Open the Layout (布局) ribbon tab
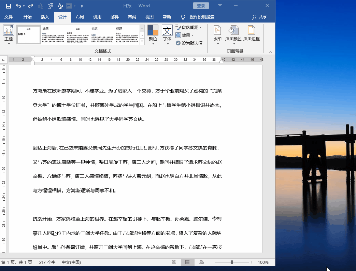 pyautogui.click(x=80, y=17)
